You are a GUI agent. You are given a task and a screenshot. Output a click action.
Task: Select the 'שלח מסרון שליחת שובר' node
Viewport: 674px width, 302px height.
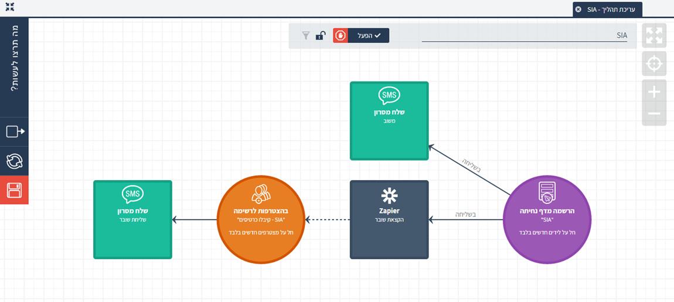click(x=132, y=219)
